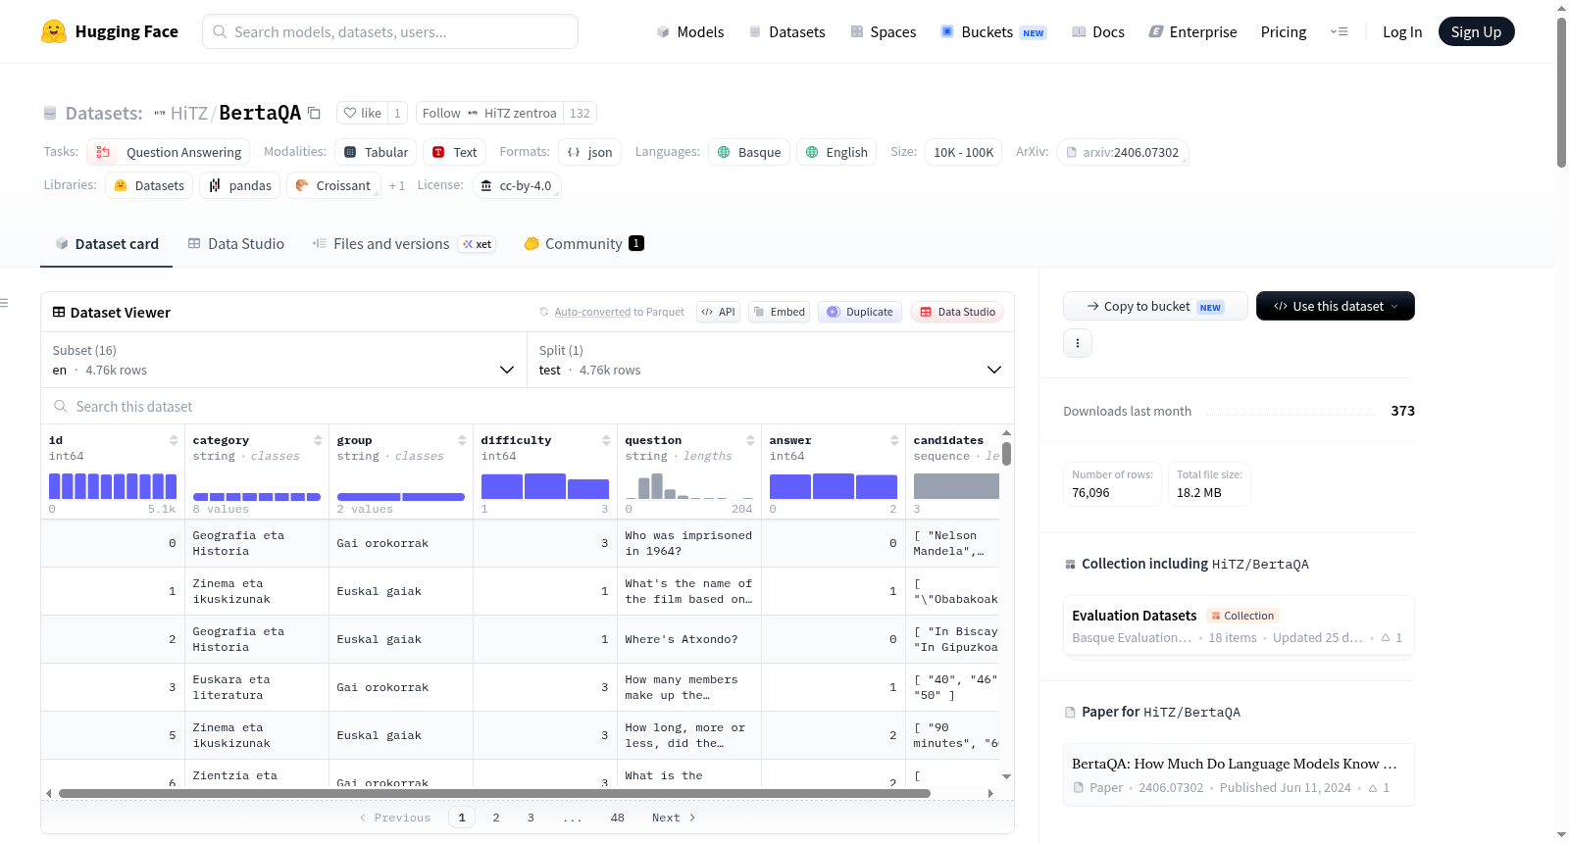The height and width of the screenshot is (844, 1569).
Task: Open the Use this dataset dropdown
Action: (1335, 306)
